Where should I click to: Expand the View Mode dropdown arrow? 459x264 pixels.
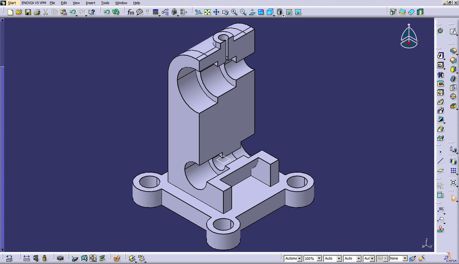click(x=284, y=15)
